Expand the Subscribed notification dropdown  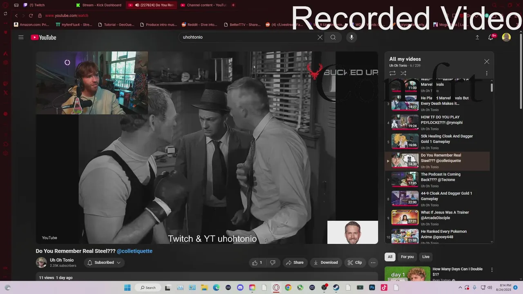[x=104, y=263]
